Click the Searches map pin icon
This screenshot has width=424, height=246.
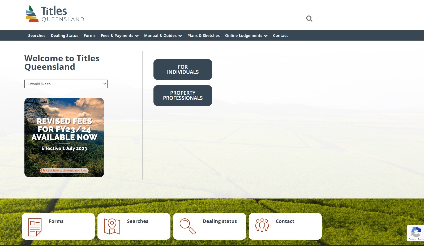point(112,226)
